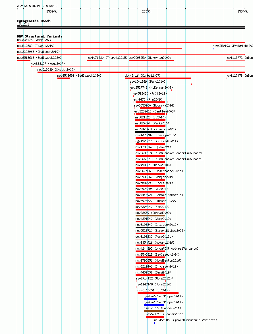Click the DGV Structural Variants track title
Viewport: 253px width, 334px height.
pyautogui.click(x=40, y=36)
